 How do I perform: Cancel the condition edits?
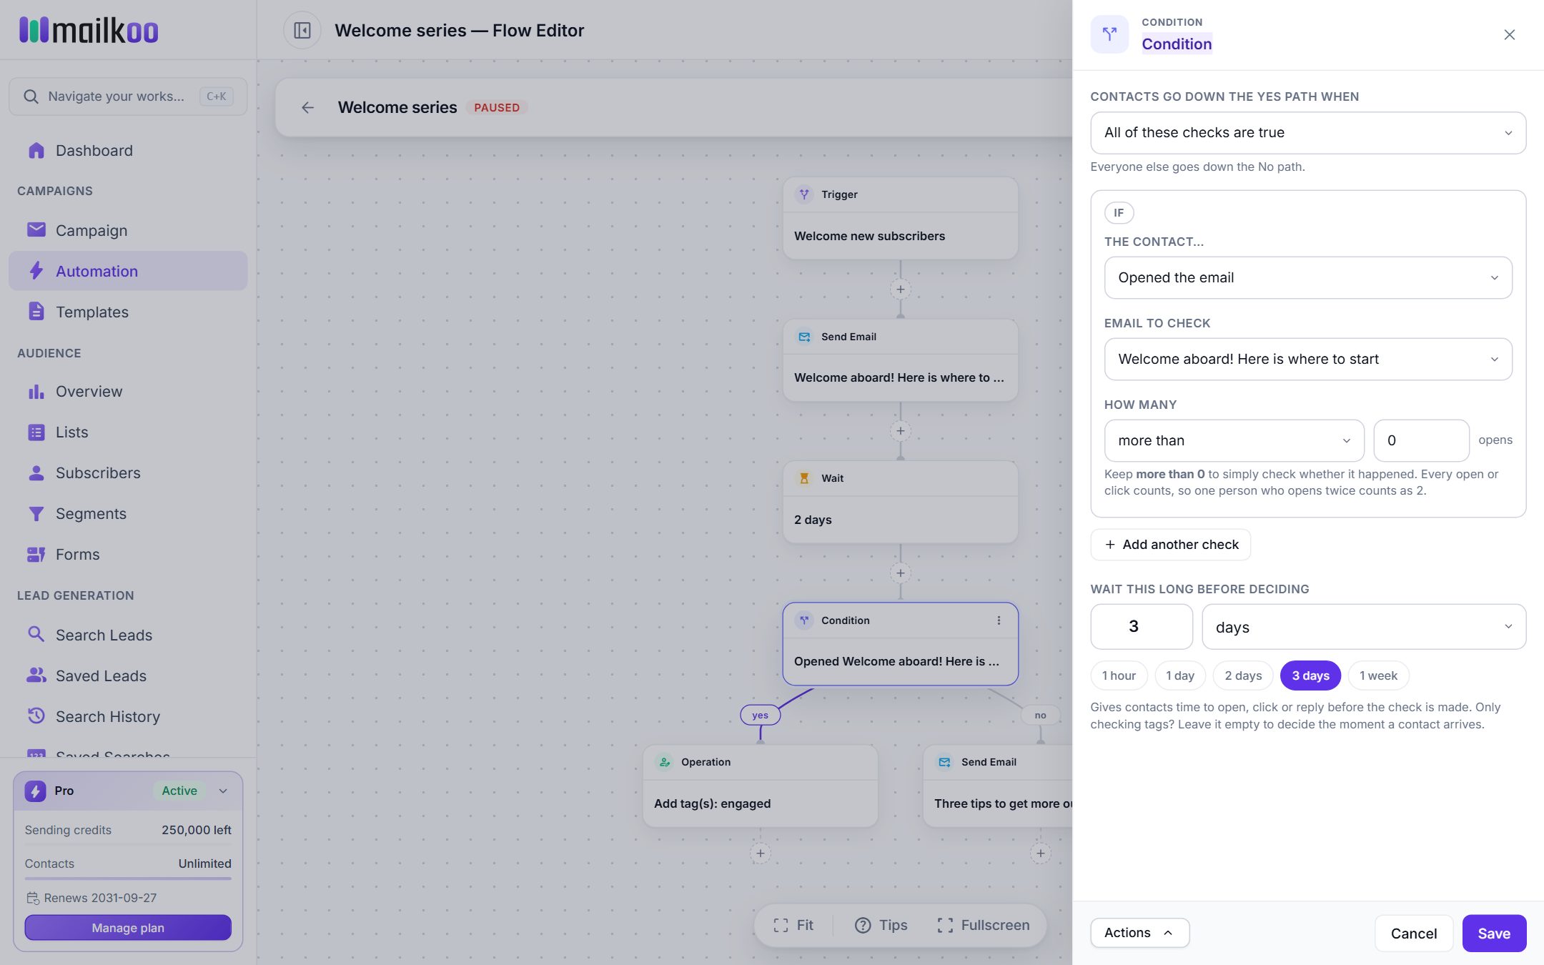pos(1413,934)
